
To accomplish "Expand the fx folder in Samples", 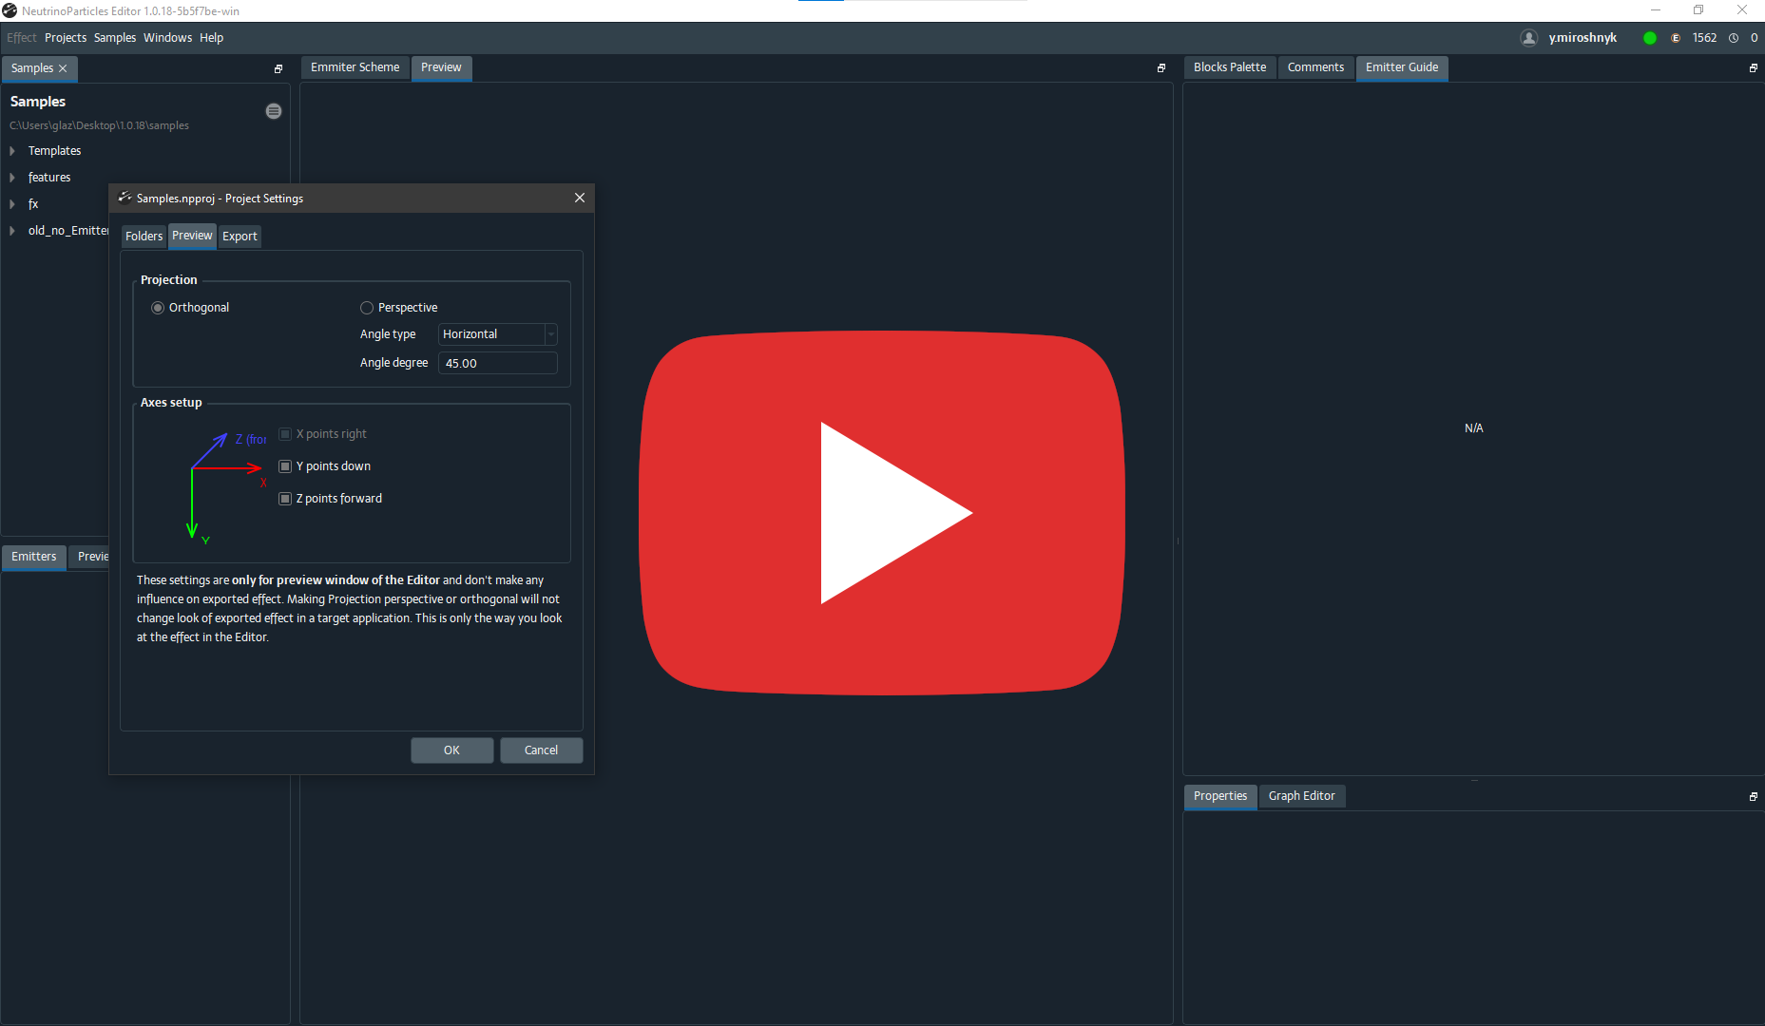I will pyautogui.click(x=11, y=203).
